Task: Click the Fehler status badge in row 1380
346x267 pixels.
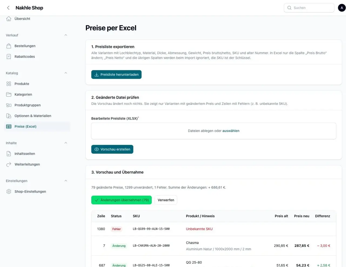Action: [x=117, y=229]
